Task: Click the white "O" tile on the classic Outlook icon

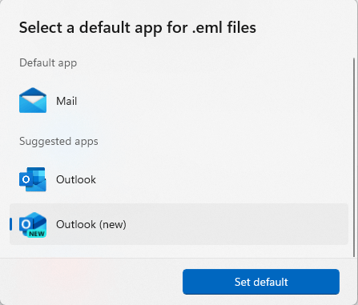Action: (26, 179)
